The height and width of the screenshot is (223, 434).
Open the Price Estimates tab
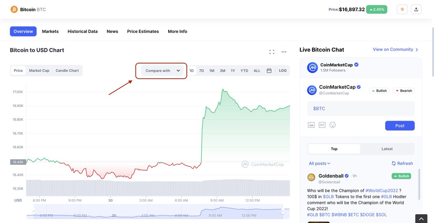[x=143, y=31]
